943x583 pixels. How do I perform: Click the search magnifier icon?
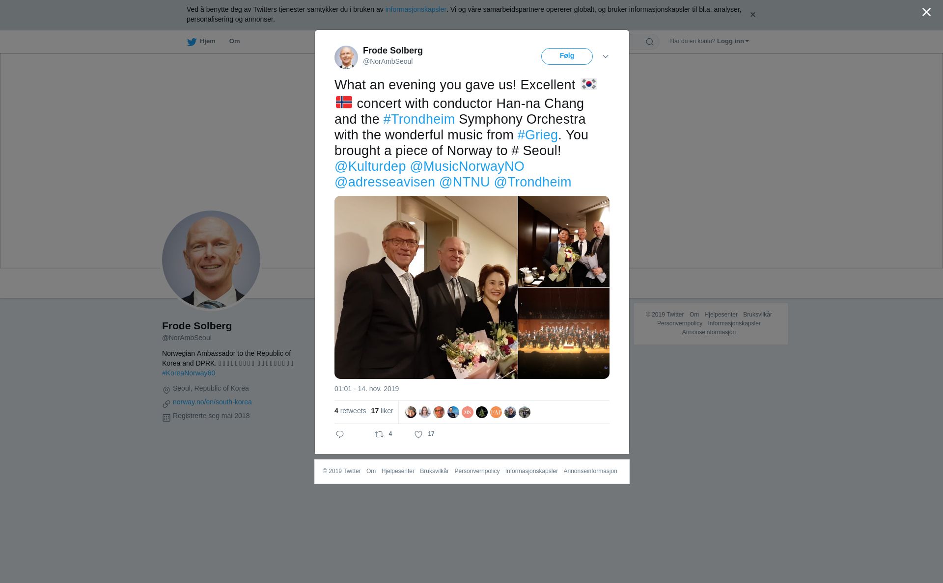pyautogui.click(x=650, y=42)
